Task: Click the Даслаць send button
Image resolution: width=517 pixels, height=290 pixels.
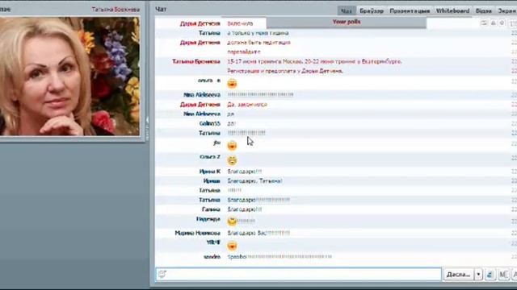Action: point(458,274)
